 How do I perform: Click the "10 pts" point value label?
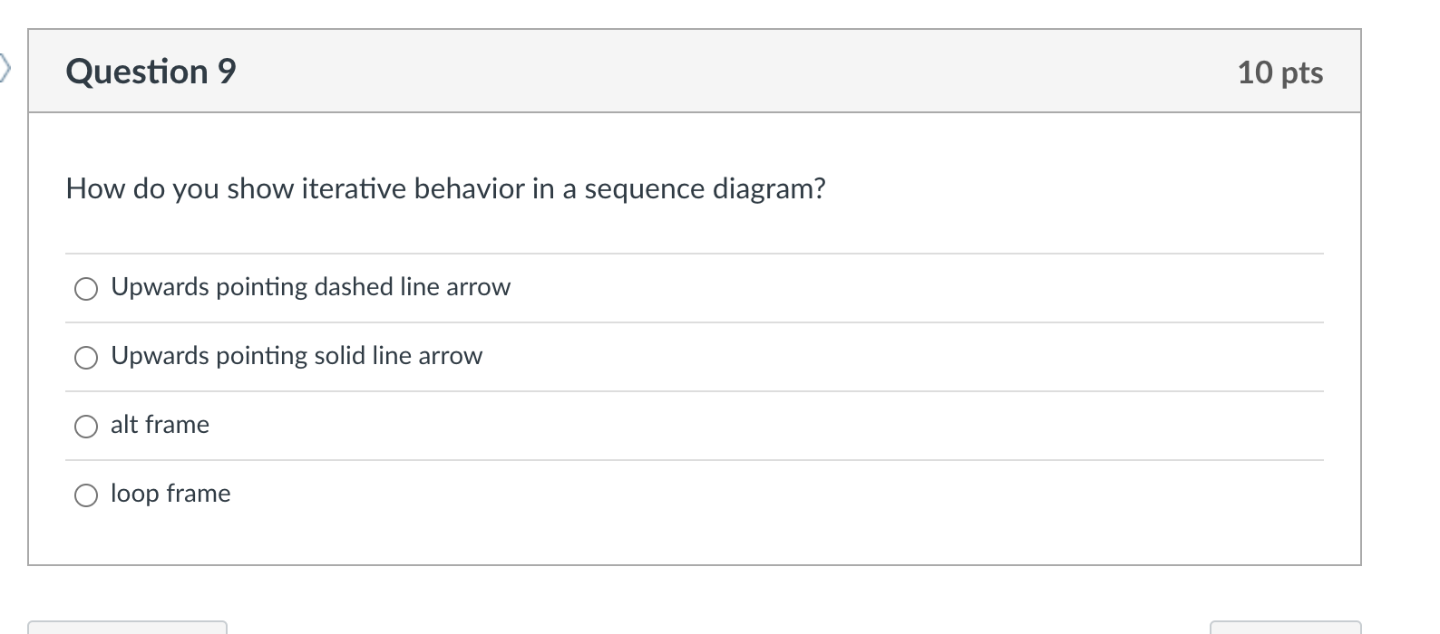coord(1280,72)
